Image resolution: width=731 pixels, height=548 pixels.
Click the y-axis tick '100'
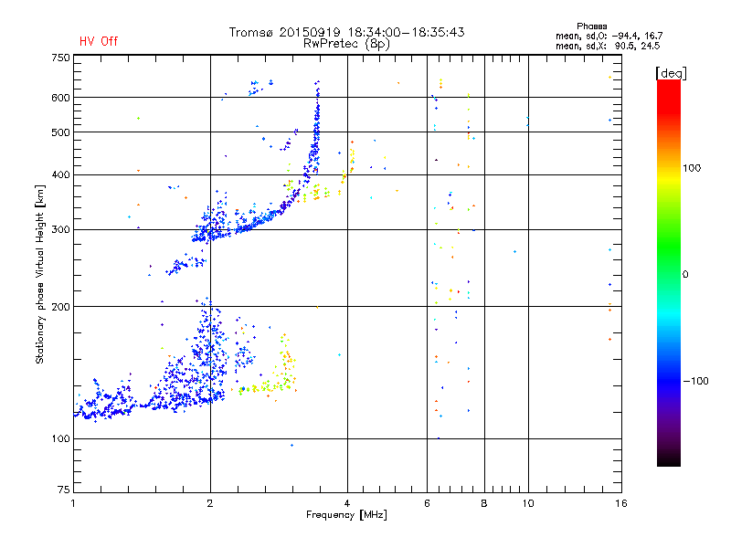point(60,438)
